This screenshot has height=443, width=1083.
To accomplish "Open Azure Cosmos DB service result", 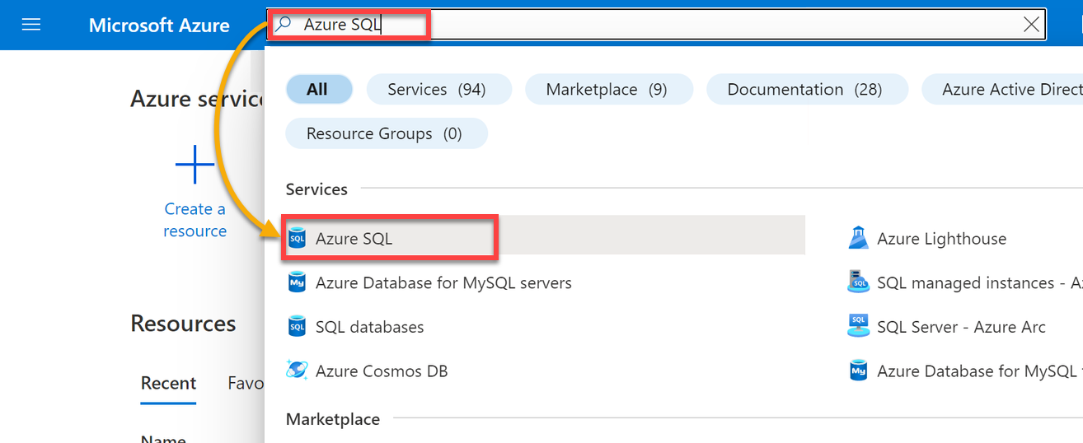I will 382,371.
